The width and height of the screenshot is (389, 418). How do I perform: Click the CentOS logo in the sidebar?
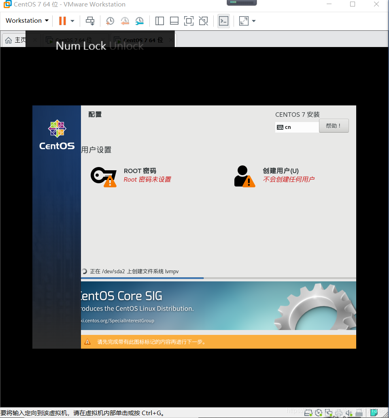point(57,135)
